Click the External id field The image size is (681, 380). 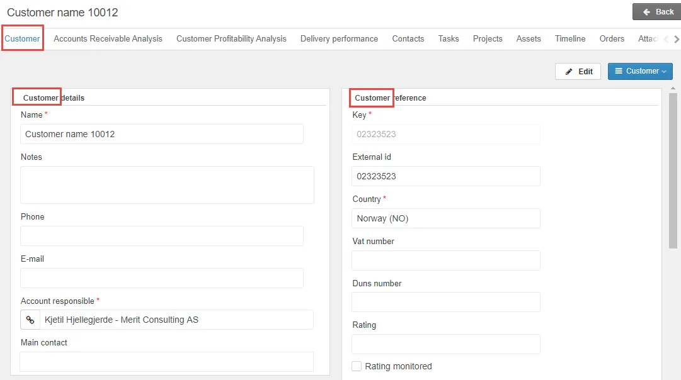tap(445, 176)
